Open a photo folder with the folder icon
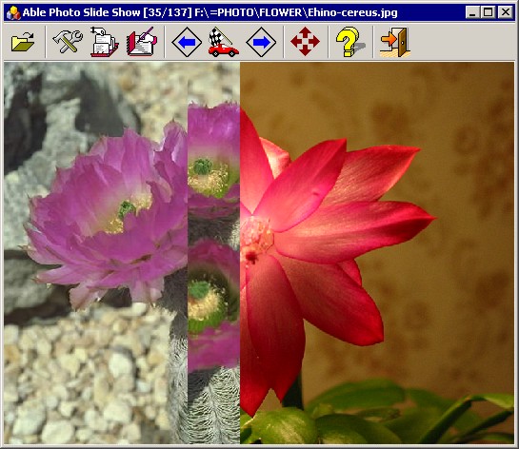The height and width of the screenshot is (449, 519). click(x=23, y=42)
